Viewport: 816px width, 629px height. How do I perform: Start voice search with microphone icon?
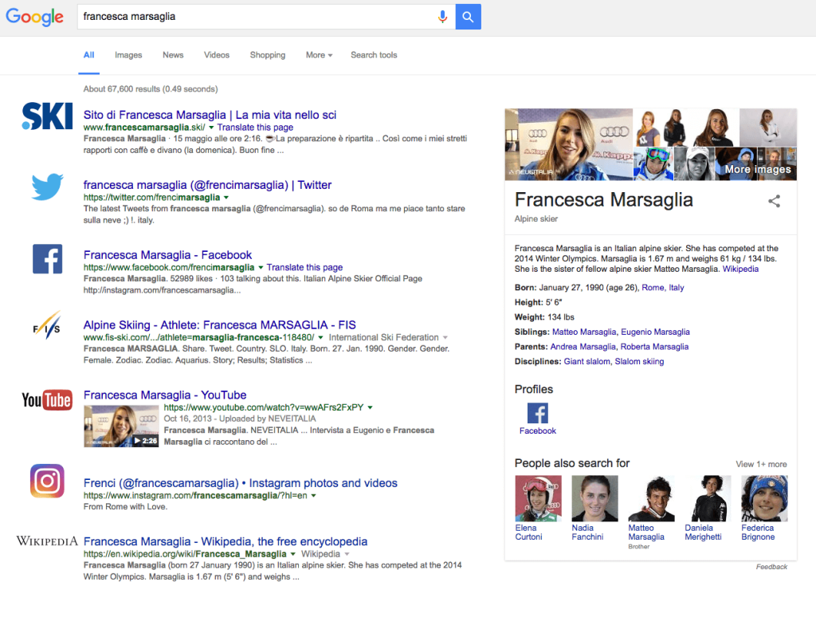coord(442,17)
